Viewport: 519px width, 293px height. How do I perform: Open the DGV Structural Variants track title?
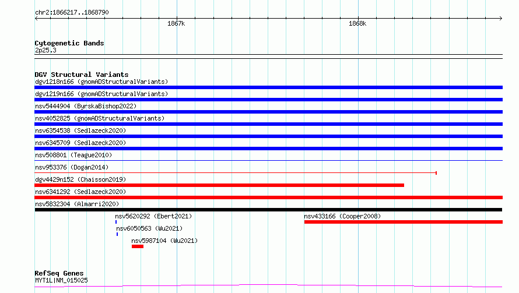82,75
